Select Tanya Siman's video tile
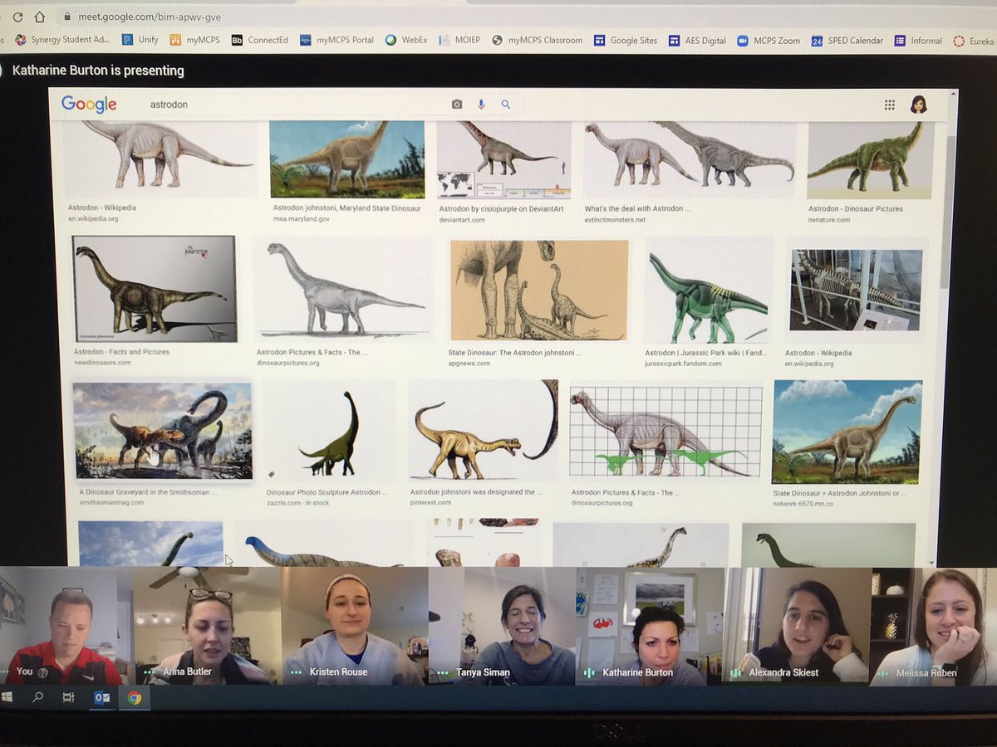Image resolution: width=997 pixels, height=747 pixels. (x=503, y=627)
